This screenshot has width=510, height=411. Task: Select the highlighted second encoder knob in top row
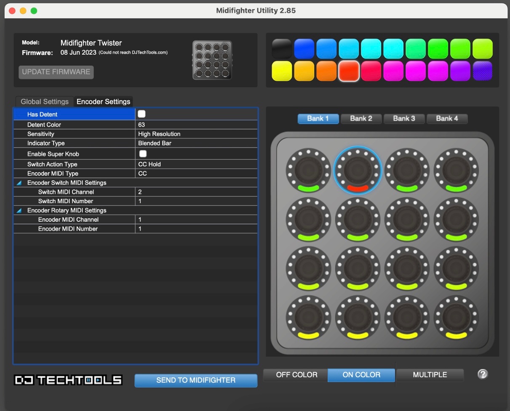358,170
